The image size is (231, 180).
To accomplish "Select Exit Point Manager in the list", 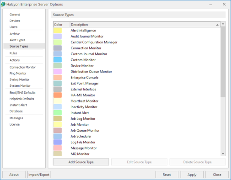I will click(x=137, y=83).
